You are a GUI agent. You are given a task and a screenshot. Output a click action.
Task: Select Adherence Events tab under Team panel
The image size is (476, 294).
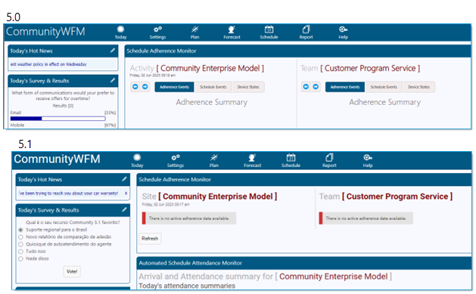(345, 87)
